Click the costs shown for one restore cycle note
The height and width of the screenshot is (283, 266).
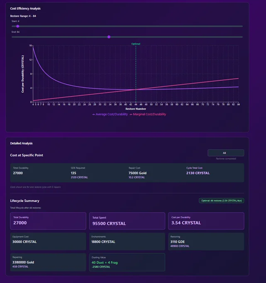[x=35, y=187]
